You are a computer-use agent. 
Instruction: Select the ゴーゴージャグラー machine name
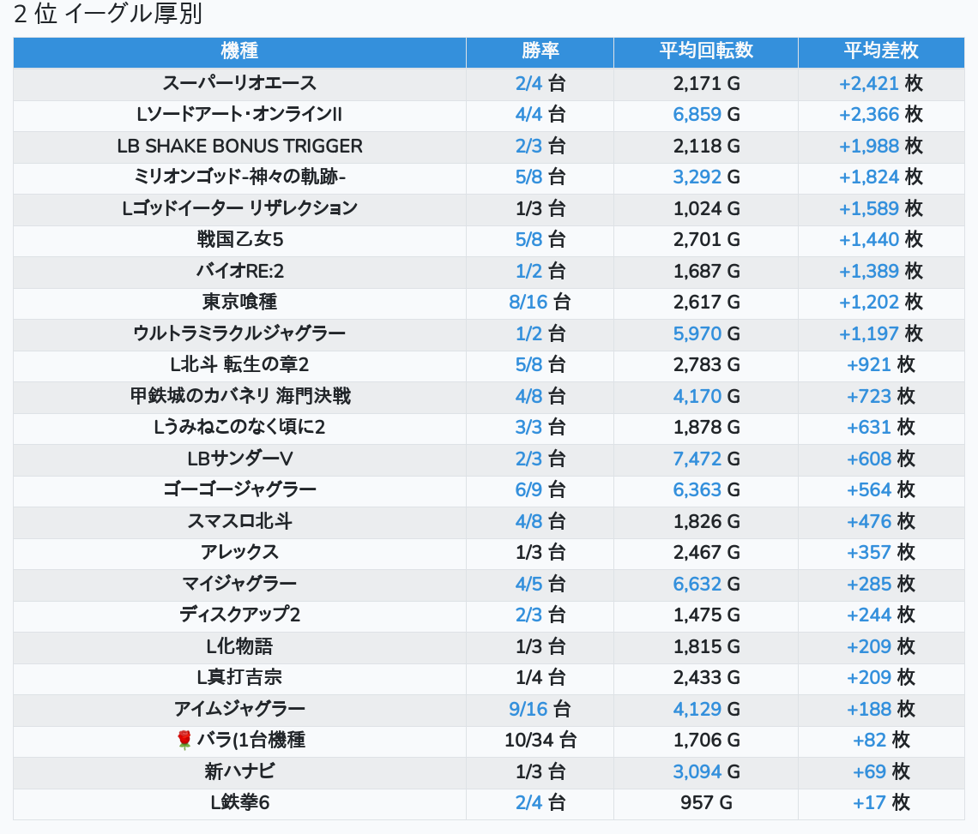239,490
